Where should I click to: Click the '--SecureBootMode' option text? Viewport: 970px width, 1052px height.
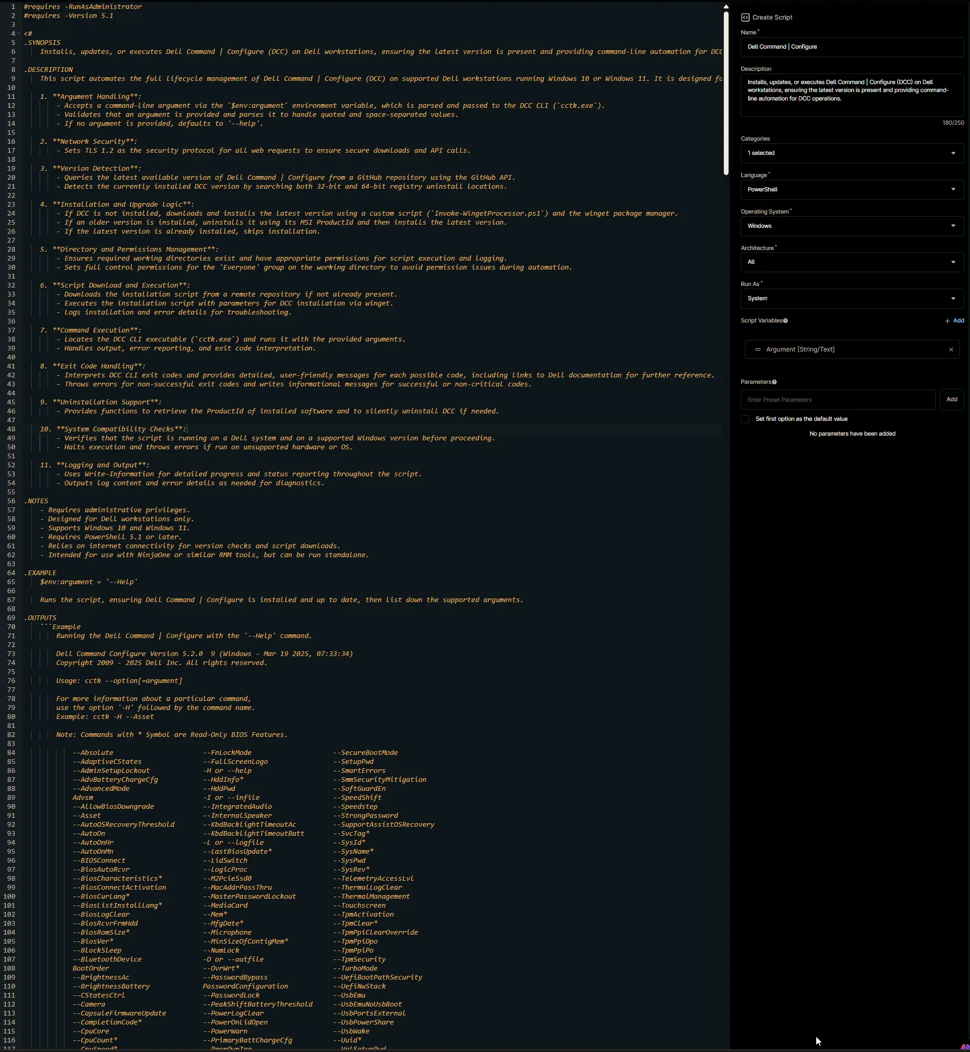(366, 753)
